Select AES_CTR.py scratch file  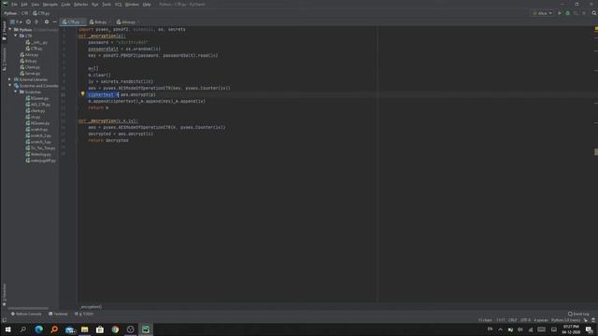[x=37, y=105]
